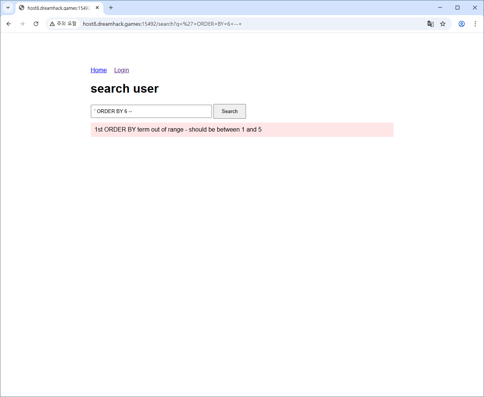
Task: Go back to the previous page
Action: click(9, 24)
